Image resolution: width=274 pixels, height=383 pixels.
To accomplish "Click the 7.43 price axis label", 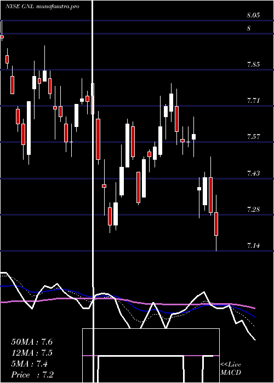I will tap(253, 173).
